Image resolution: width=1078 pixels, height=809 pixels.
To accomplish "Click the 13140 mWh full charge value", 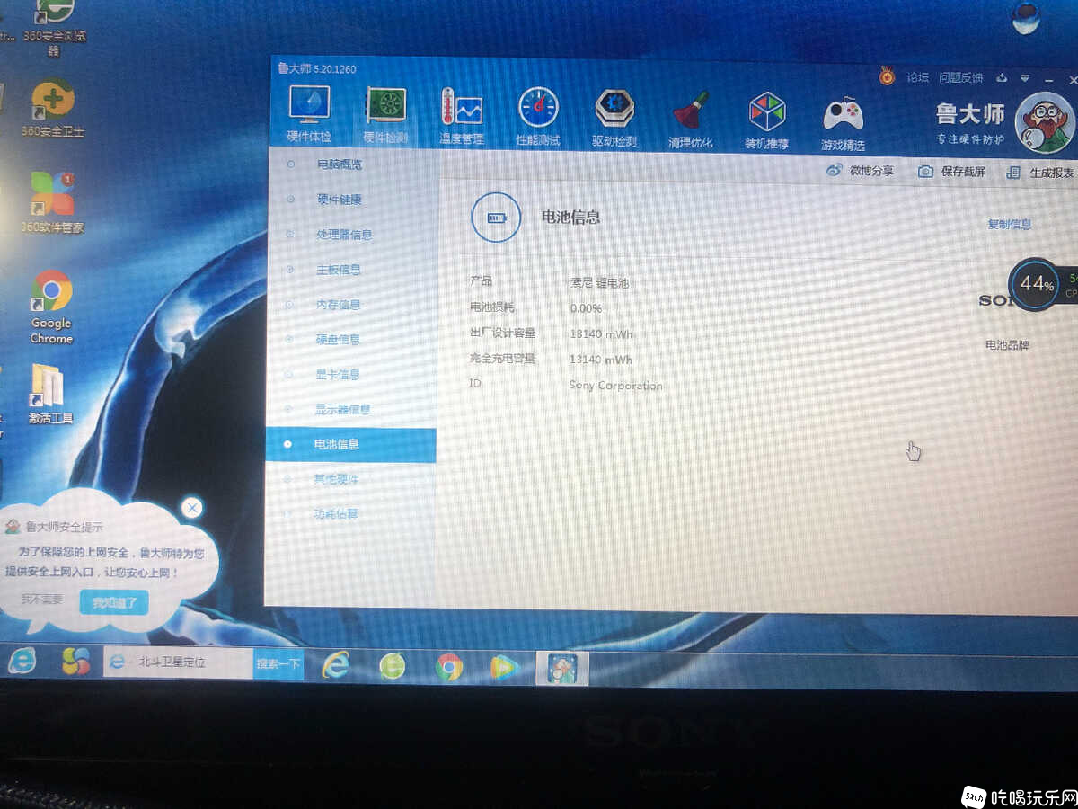I will coord(601,360).
